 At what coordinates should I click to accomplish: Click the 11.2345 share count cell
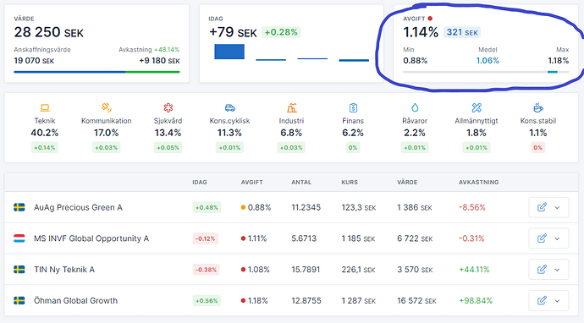click(x=306, y=207)
